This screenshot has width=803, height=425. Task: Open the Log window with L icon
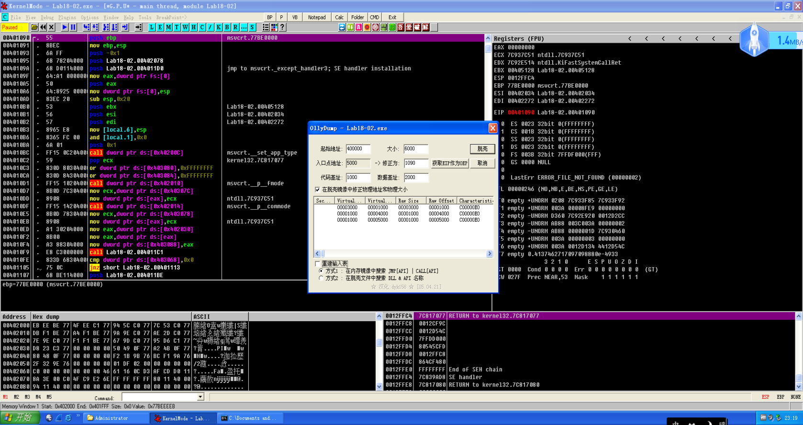152,27
